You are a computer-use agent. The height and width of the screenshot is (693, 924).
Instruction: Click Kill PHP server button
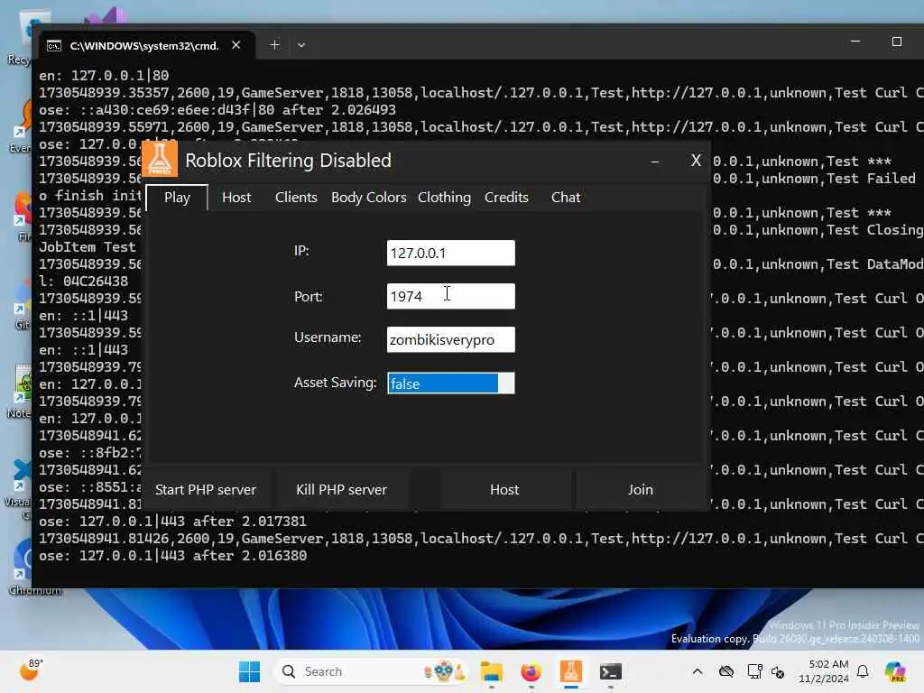[342, 490]
